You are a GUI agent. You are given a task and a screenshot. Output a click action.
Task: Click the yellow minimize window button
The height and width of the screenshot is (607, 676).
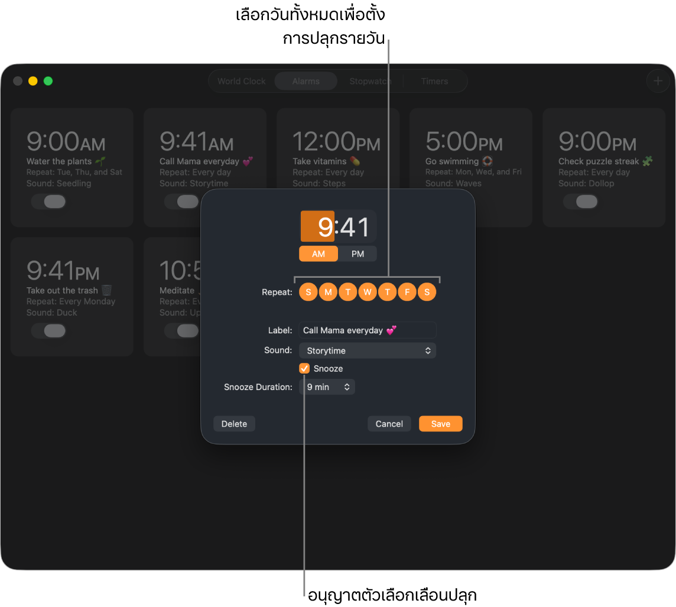pos(32,81)
